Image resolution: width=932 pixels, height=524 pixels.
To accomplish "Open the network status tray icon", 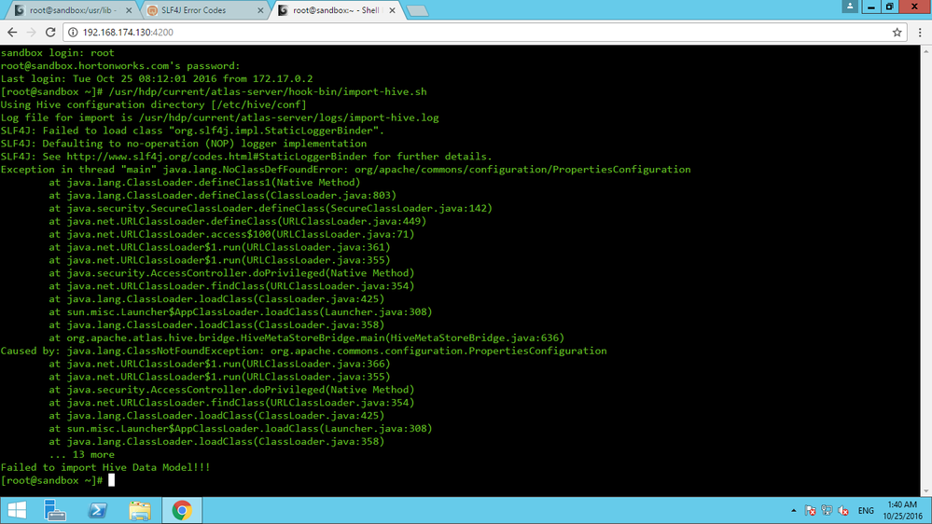I will pos(827,510).
